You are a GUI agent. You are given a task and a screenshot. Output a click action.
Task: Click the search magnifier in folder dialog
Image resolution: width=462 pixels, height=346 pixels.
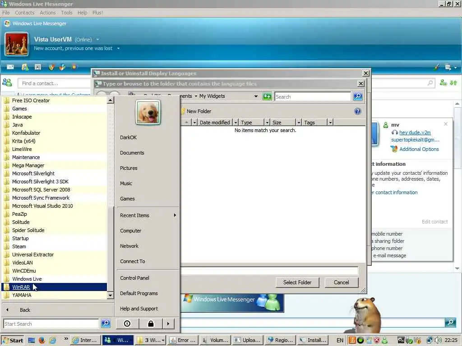(358, 96)
